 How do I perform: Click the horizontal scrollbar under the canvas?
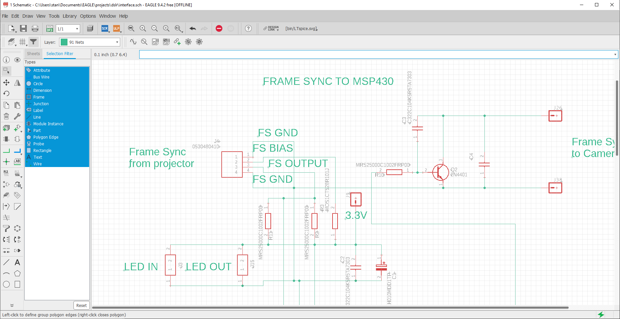(x=330, y=307)
